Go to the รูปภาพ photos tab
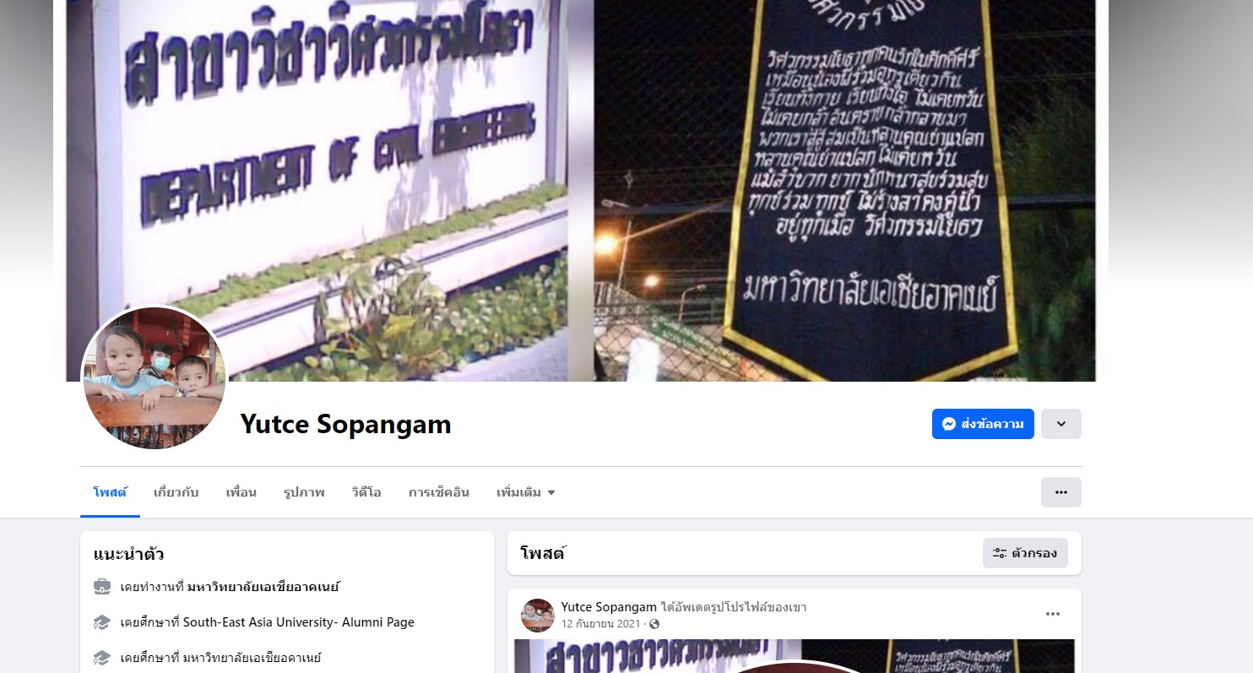The width and height of the screenshot is (1253, 673). pos(304,492)
